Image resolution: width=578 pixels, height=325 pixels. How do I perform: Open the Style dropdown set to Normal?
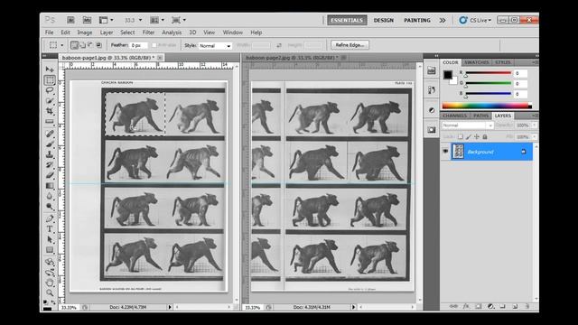click(215, 46)
